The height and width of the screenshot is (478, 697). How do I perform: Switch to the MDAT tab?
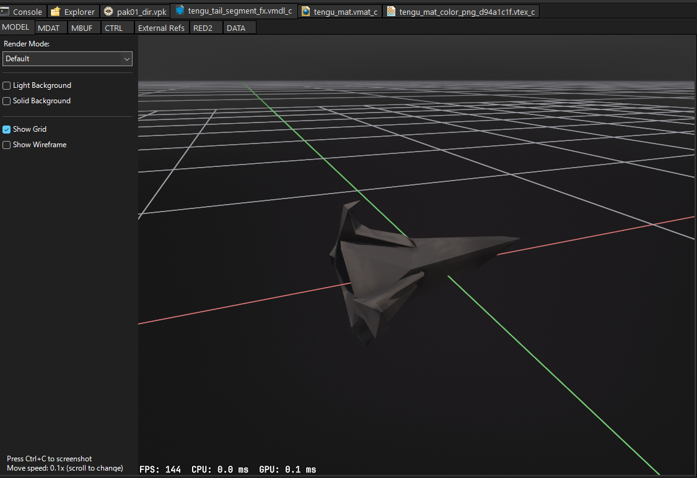(49, 28)
